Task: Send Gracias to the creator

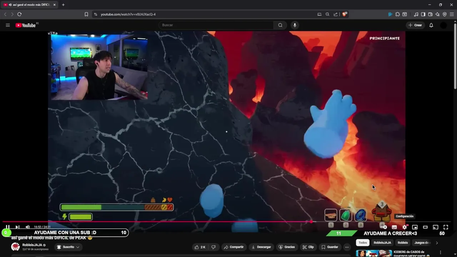Action: [x=287, y=247]
